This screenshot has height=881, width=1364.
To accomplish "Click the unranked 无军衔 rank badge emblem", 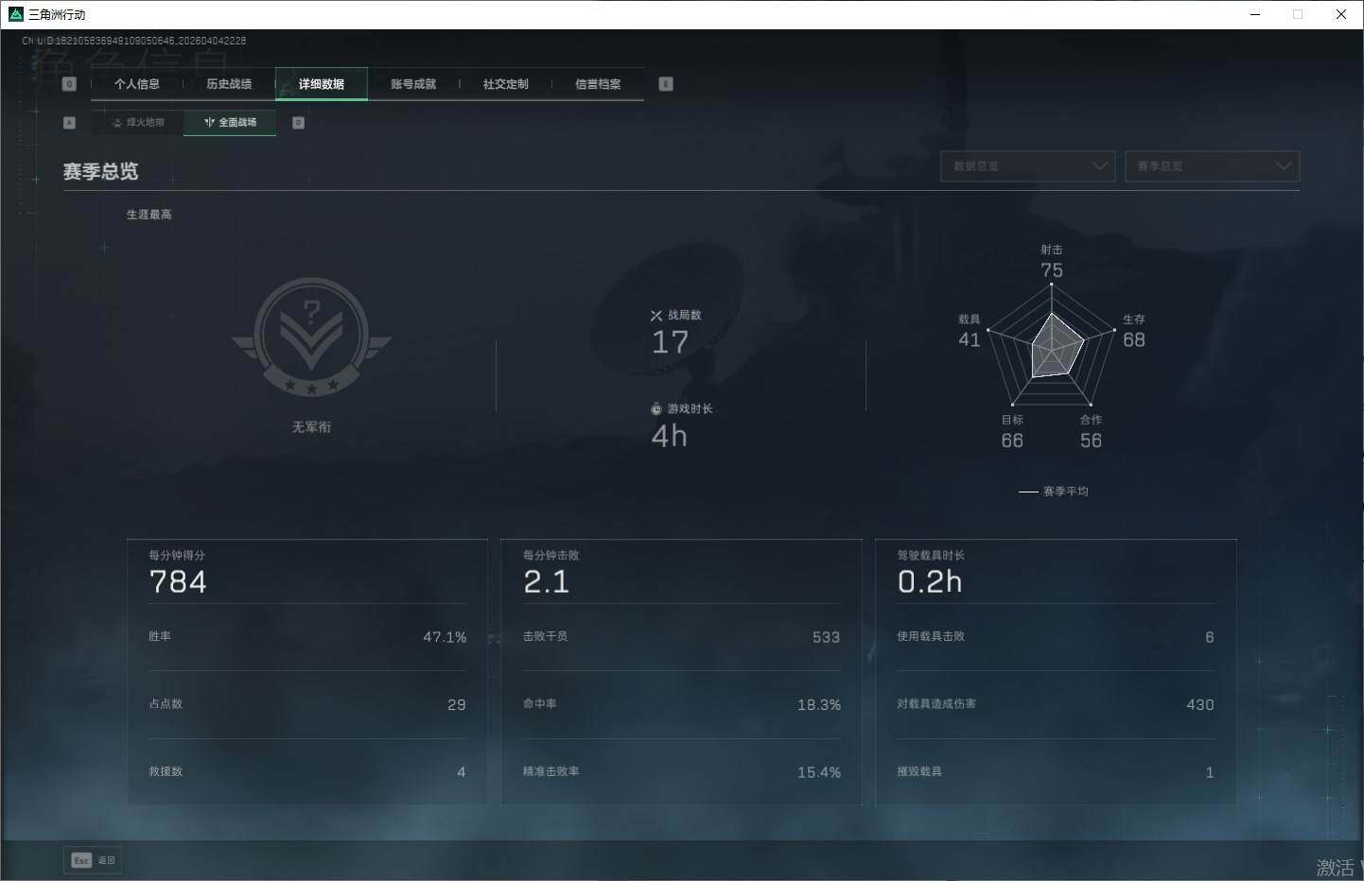I will pos(311,337).
